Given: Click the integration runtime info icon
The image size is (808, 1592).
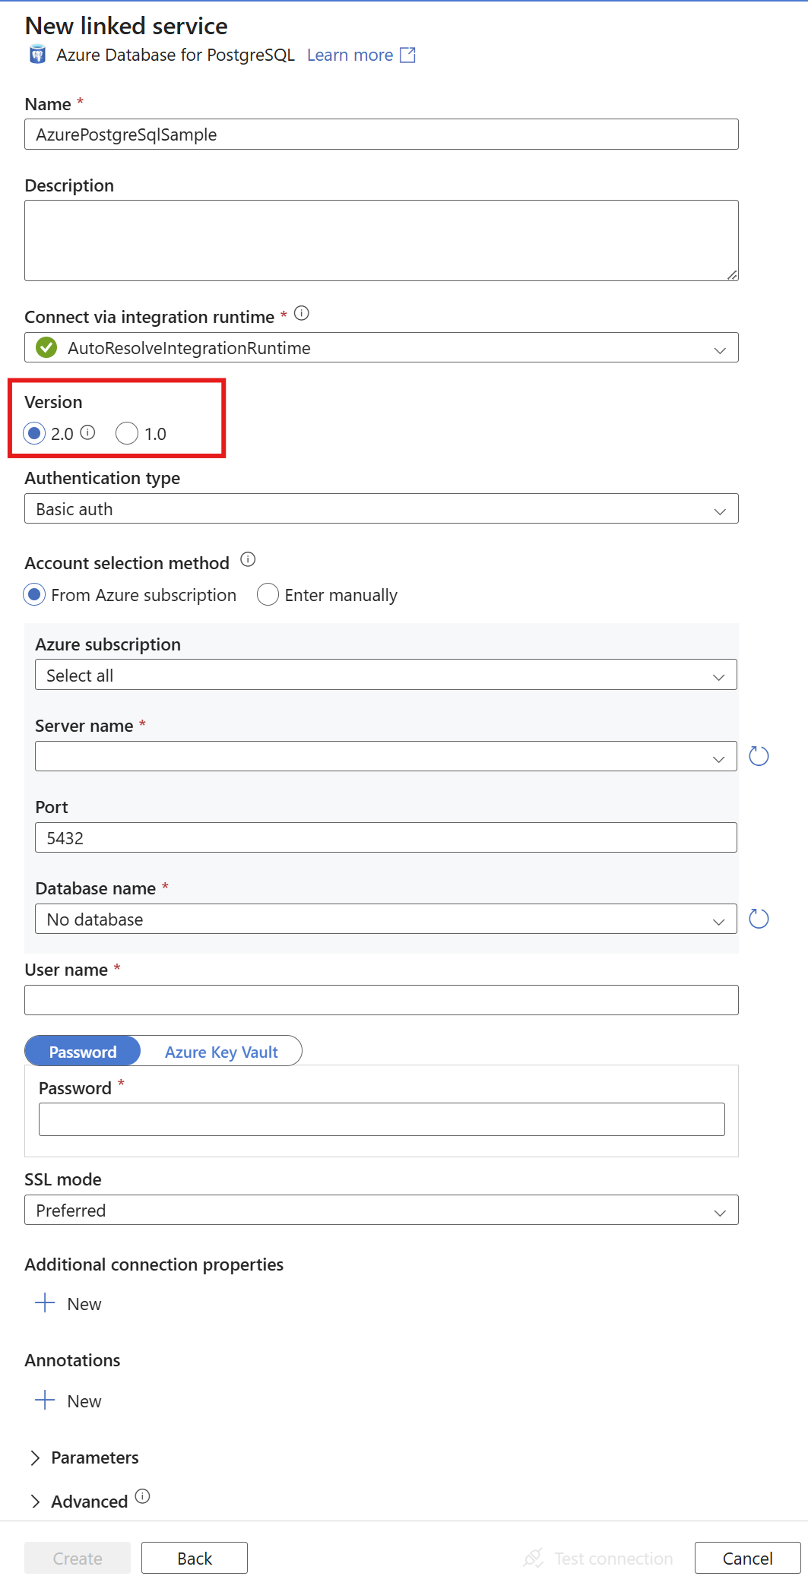Looking at the screenshot, I should (302, 314).
